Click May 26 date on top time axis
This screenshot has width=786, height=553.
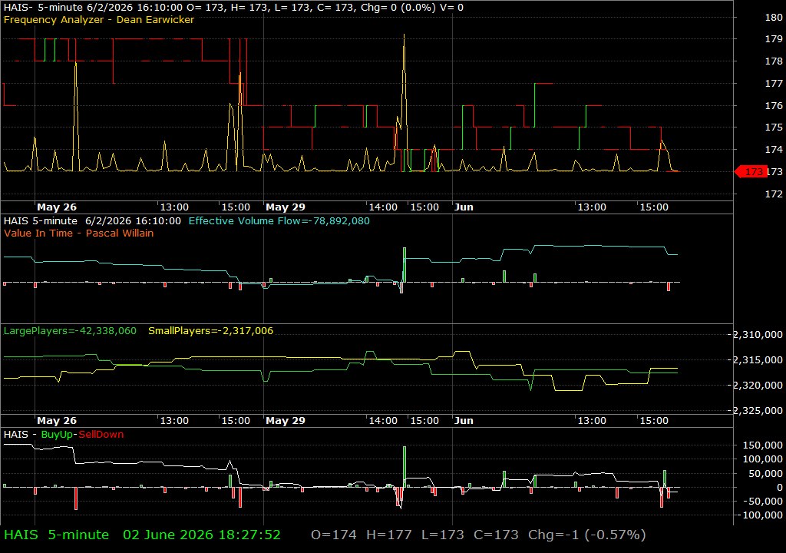coord(57,207)
